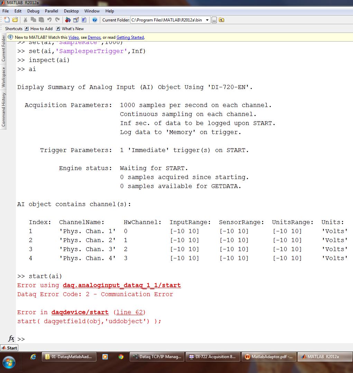Open the Profiler toolbar icon
The image size is (353, 373).
[x=84, y=20]
